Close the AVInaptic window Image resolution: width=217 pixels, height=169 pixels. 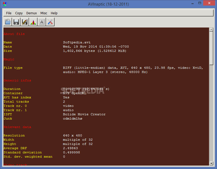(x=209, y=3)
